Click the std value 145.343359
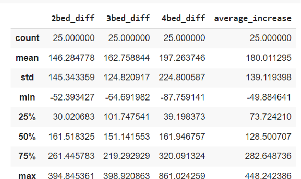The image size is (301, 179). pos(71,78)
